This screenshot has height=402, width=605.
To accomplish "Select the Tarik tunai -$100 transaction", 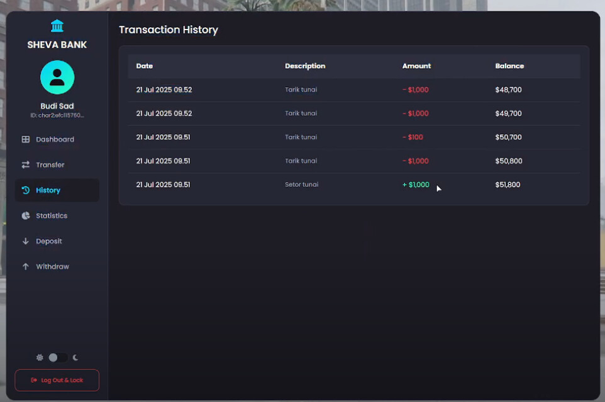I will click(x=353, y=137).
